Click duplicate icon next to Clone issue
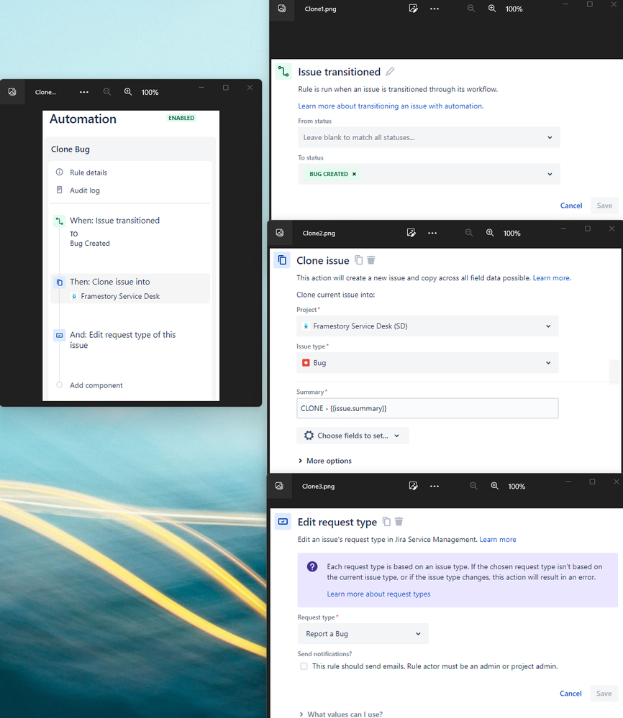Viewport: 623px width, 718px height. tap(359, 260)
